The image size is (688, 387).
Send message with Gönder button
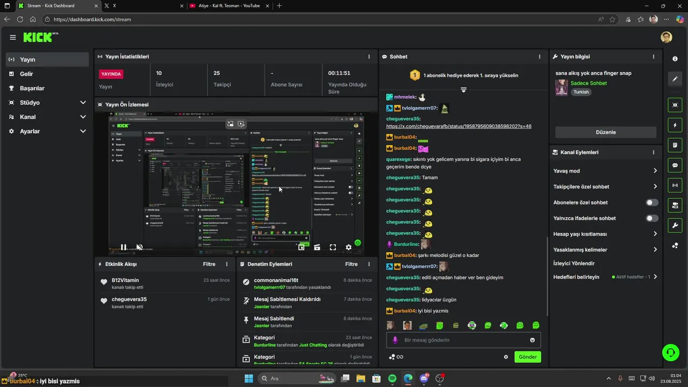click(x=527, y=357)
